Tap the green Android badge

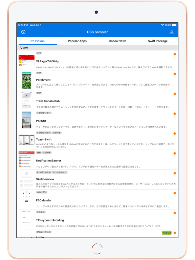[167, 233]
